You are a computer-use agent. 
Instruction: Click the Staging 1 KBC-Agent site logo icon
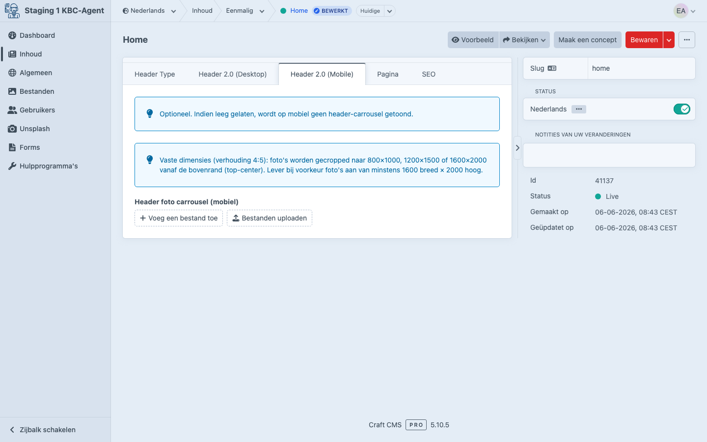(12, 11)
